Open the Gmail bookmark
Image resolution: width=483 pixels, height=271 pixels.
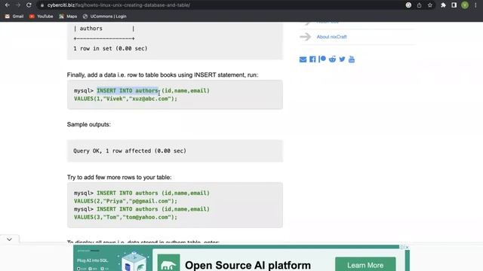(14, 17)
